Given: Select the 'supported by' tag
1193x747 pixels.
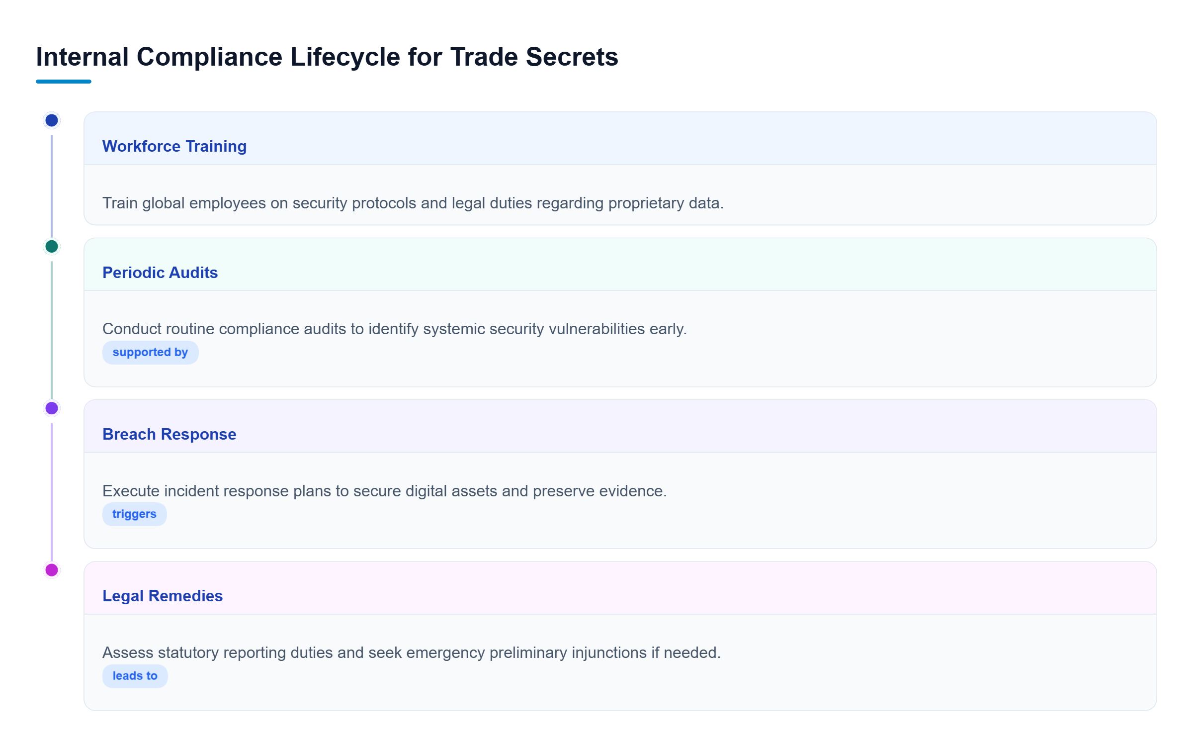Looking at the screenshot, I should point(150,353).
